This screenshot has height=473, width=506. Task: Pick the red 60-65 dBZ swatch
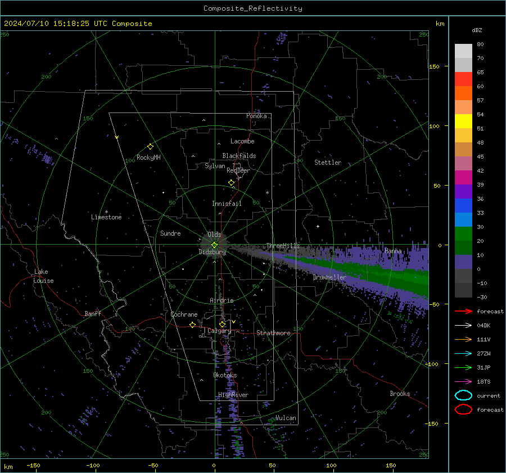coord(463,79)
